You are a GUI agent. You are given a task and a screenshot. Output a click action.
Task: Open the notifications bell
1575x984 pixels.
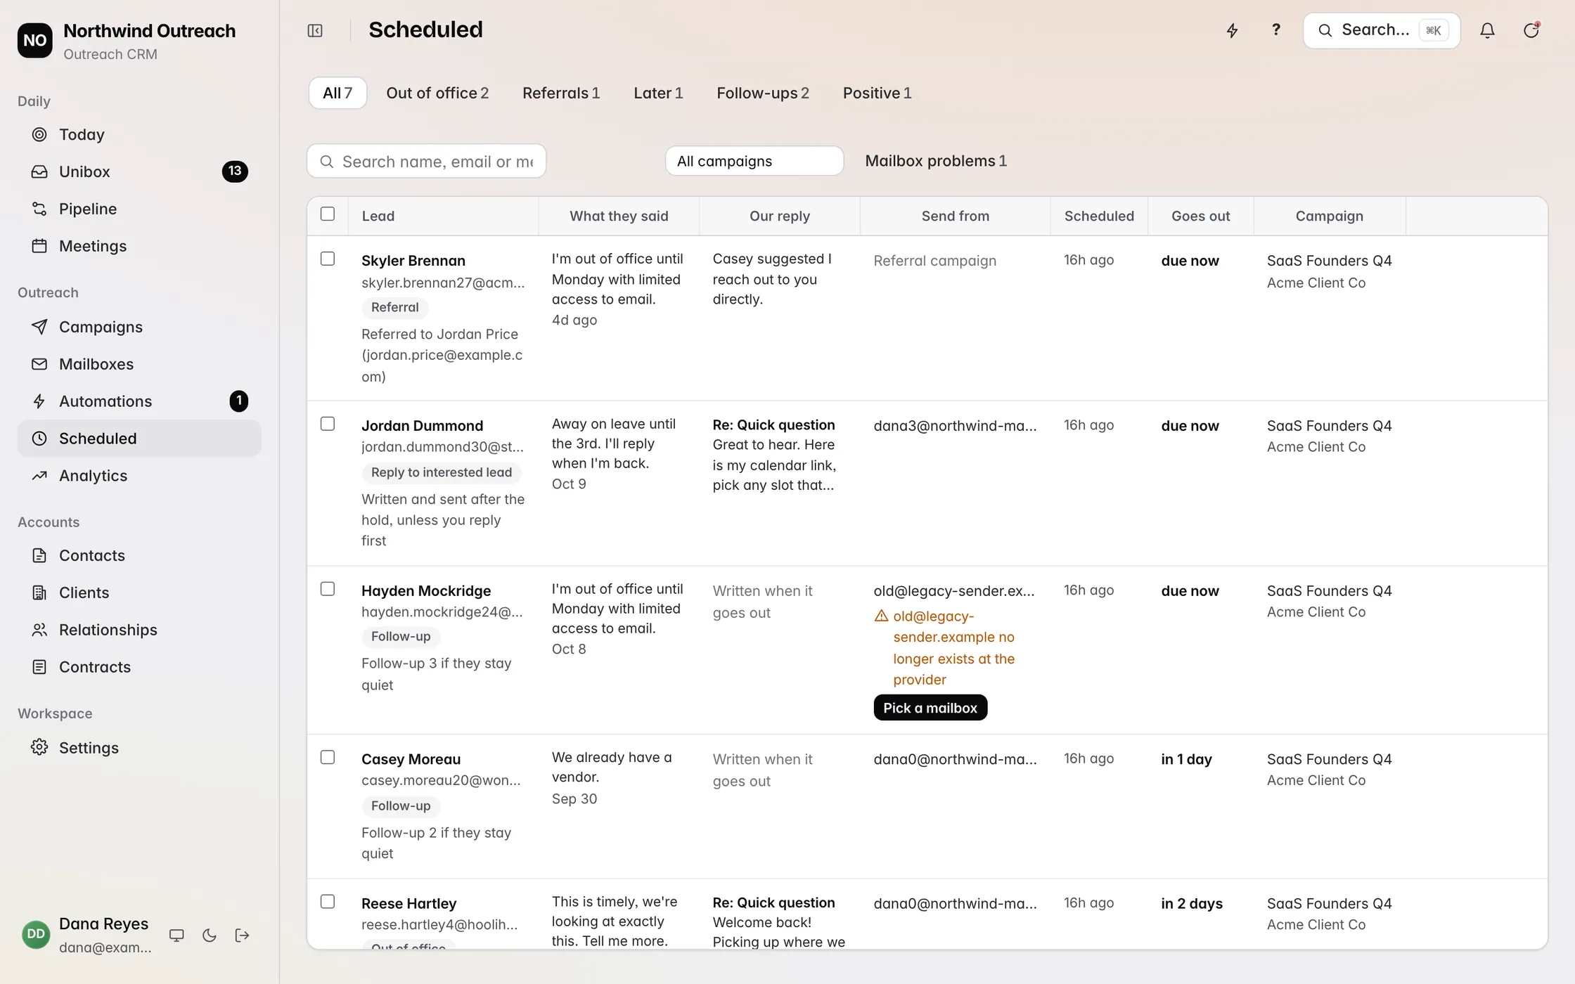point(1487,30)
